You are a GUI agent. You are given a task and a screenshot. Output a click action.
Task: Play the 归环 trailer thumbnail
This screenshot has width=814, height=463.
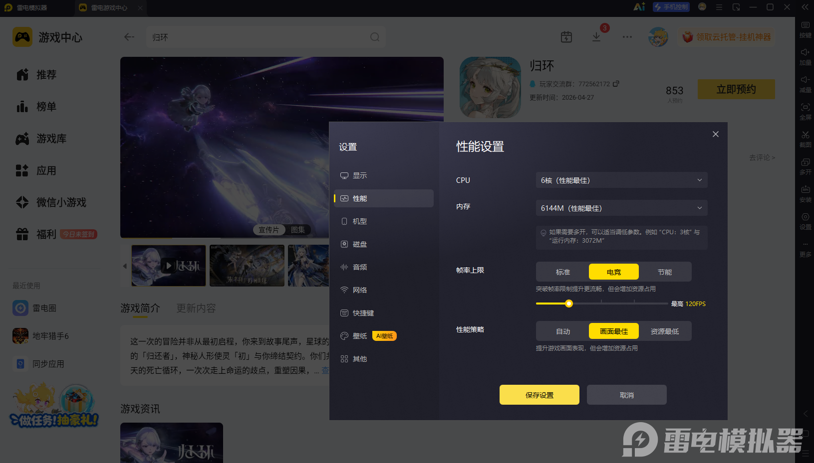click(169, 266)
